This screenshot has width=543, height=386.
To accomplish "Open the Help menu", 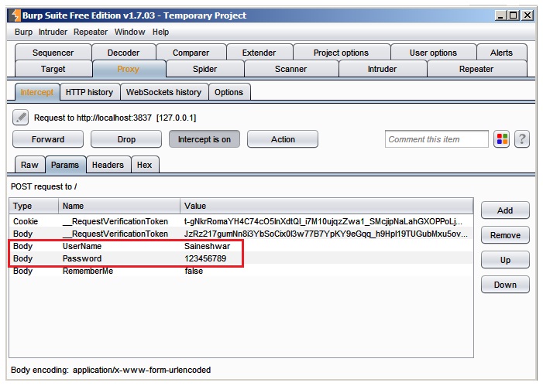I will coord(160,32).
